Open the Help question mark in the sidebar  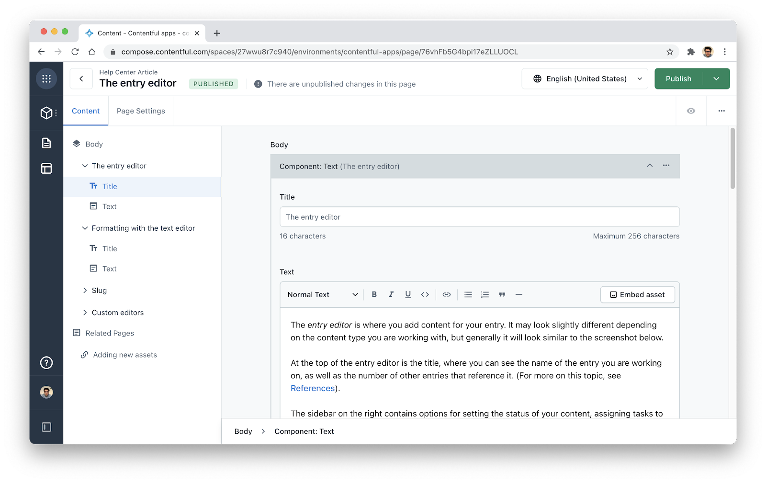pyautogui.click(x=46, y=362)
